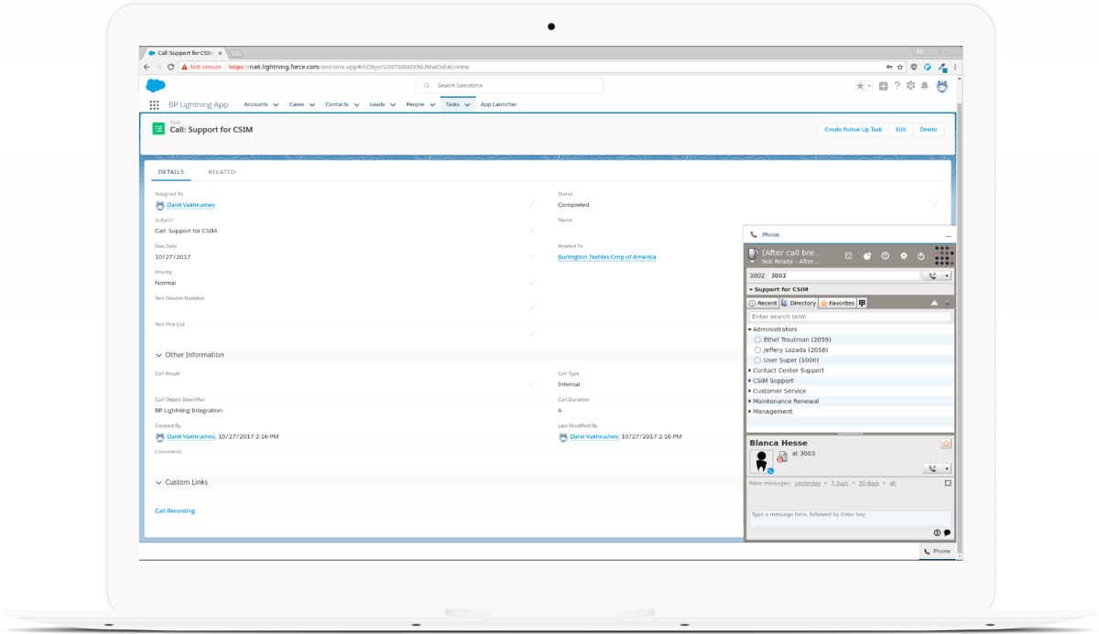This screenshot has width=1099, height=634.
Task: Select the Ethel Troutman (2059) radio button
Action: point(757,339)
